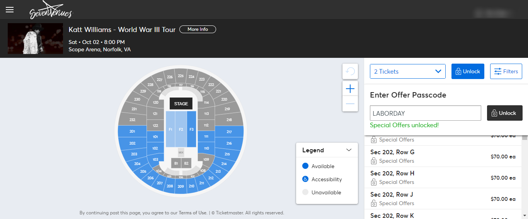Image resolution: width=528 pixels, height=219 pixels.
Task: Click the Katt Williams event thumbnail
Action: pyautogui.click(x=35, y=39)
